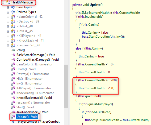This screenshot has width=151, height=125.
Task: Open Start() : Void method
Action: [x=25, y=107]
